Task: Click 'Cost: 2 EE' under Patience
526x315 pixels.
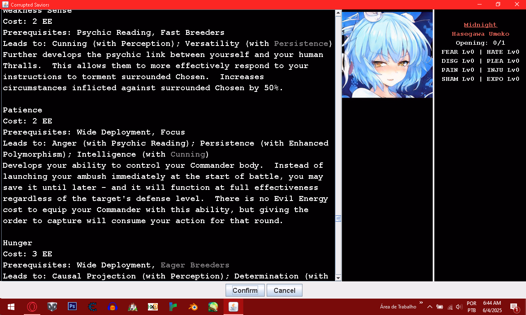Action: (x=28, y=121)
